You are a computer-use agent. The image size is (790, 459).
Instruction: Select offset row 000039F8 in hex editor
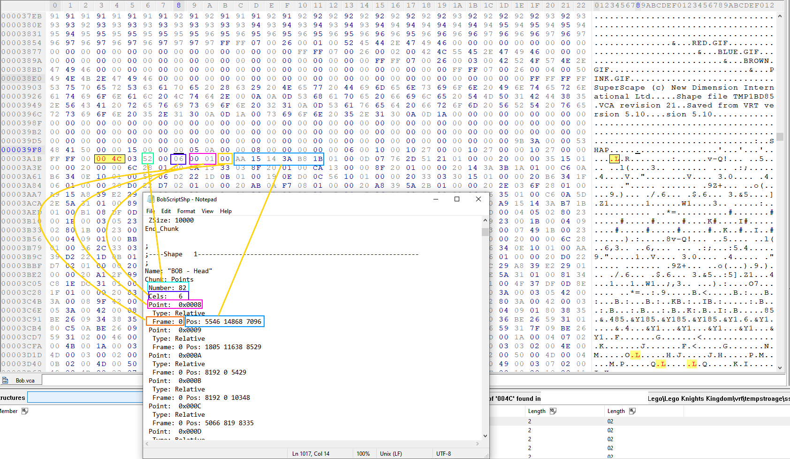point(22,150)
